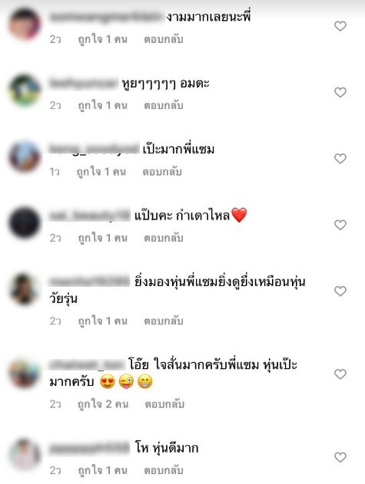This screenshot has width=365, height=484.
Task: Tap ตอบกลับ under the 'วัยรุ่น' comment
Action: coord(164,321)
